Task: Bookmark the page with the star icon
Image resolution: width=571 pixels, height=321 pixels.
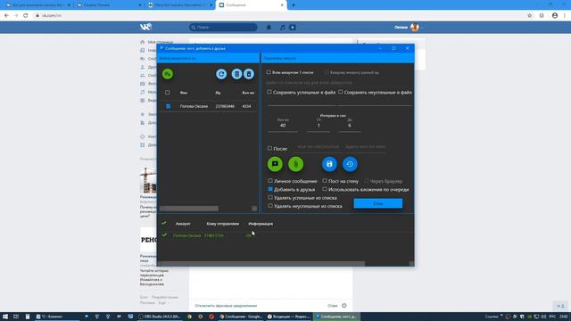Action: pos(529,16)
